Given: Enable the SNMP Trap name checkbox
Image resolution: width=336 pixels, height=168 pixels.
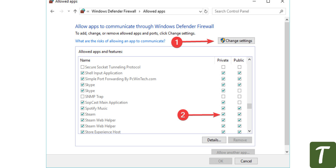Looking at the screenshot, I should point(82,97).
